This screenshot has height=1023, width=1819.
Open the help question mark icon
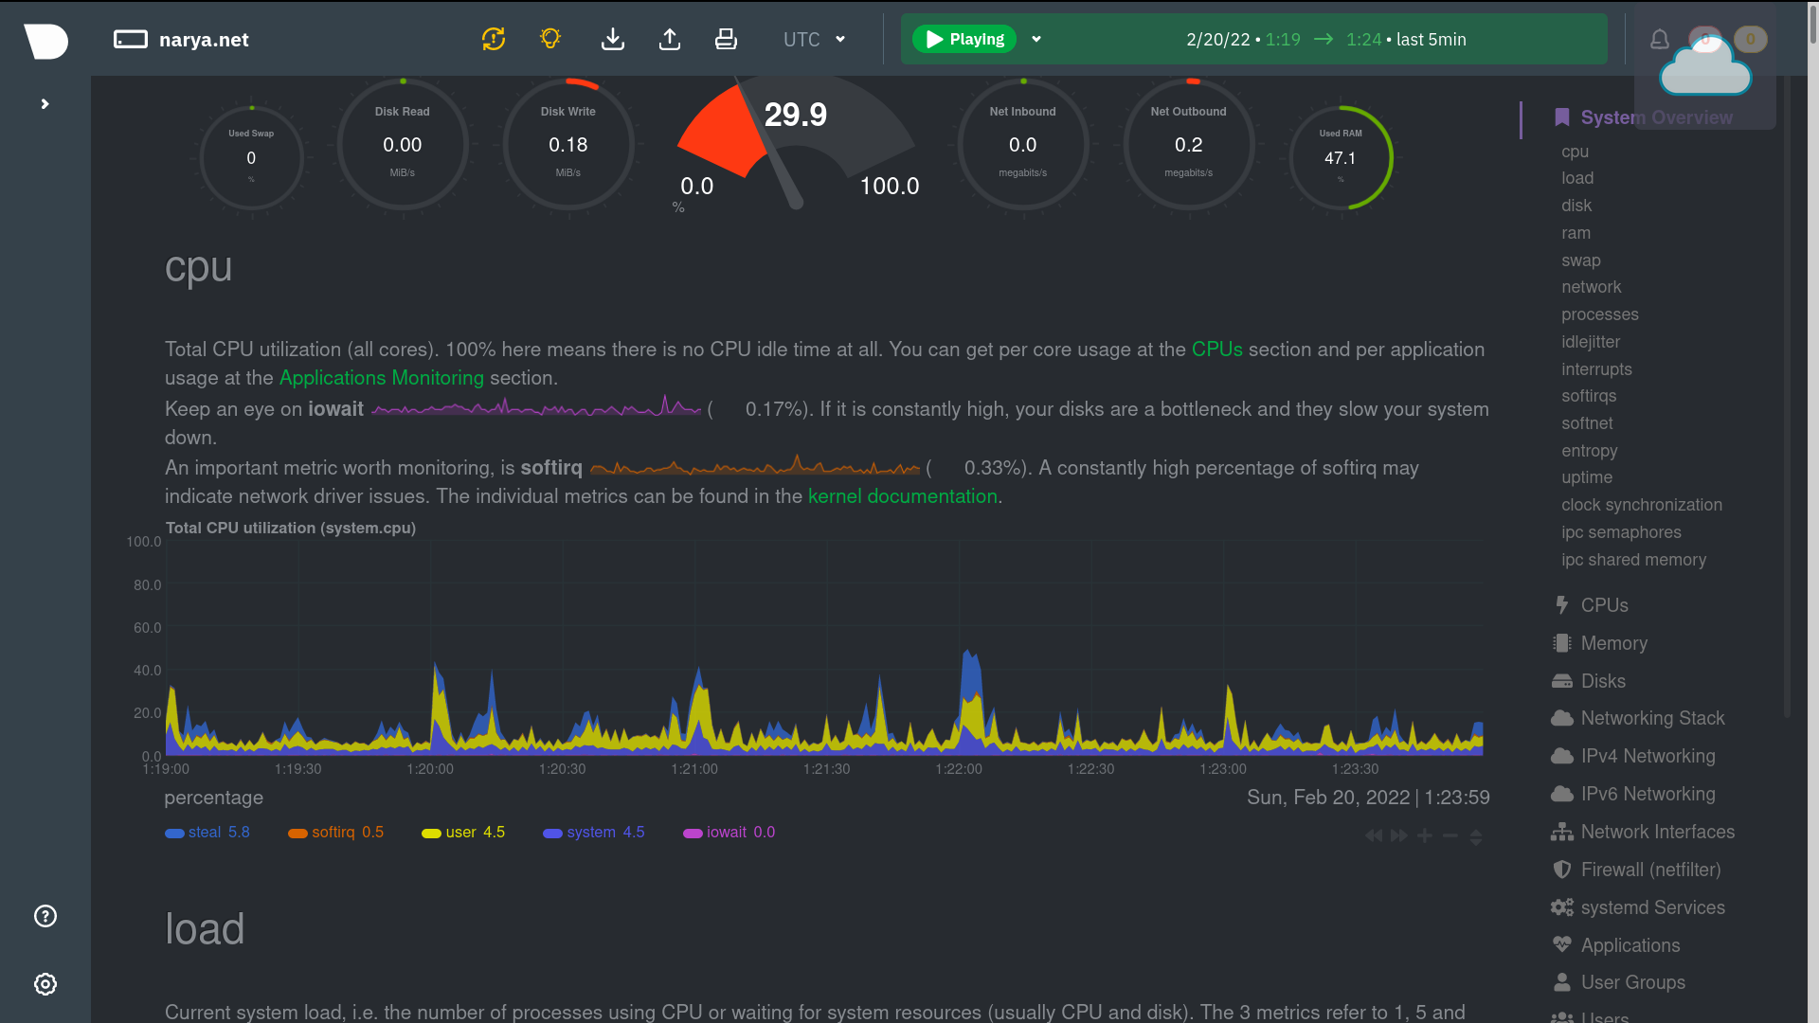45,916
